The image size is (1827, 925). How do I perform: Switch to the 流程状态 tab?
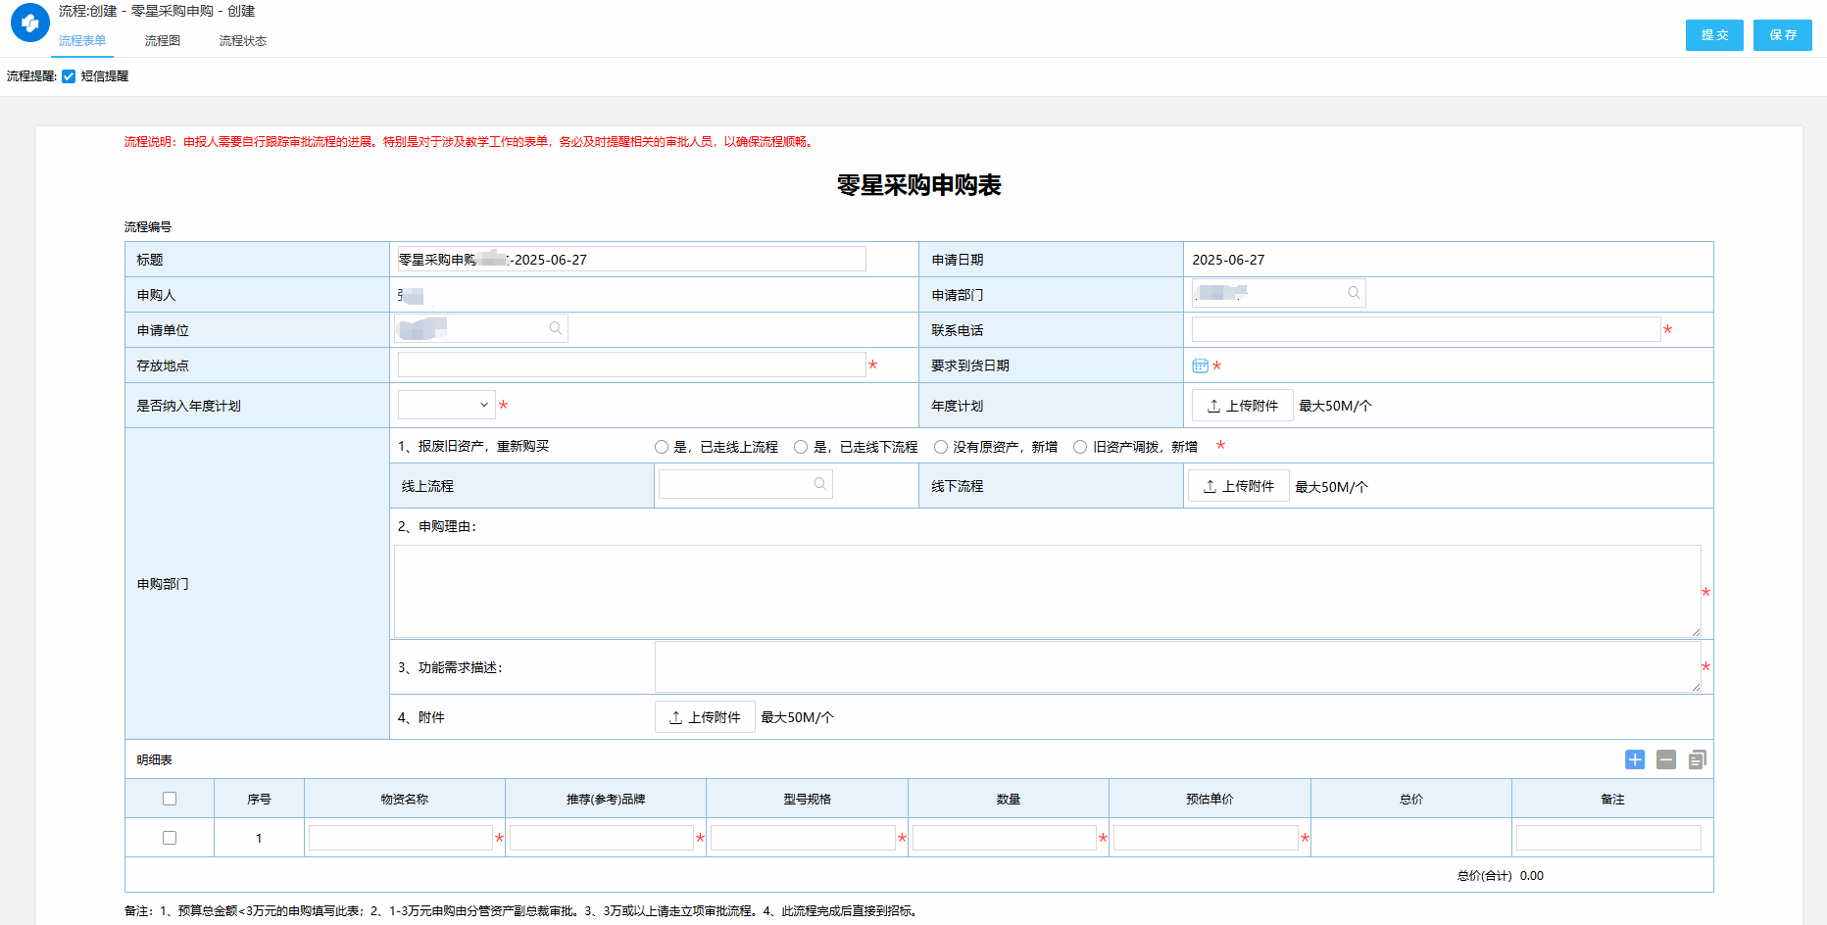click(x=242, y=41)
